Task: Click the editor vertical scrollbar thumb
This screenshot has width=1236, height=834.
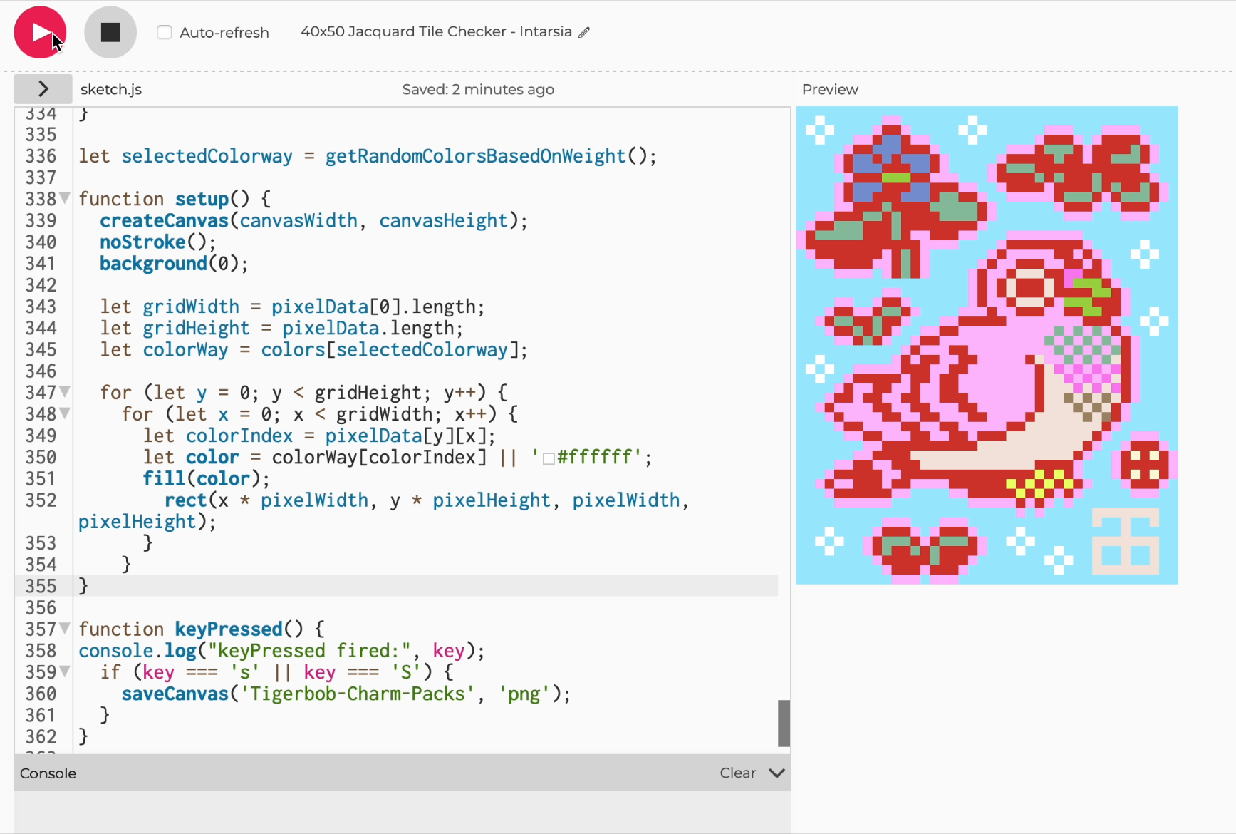Action: [784, 723]
